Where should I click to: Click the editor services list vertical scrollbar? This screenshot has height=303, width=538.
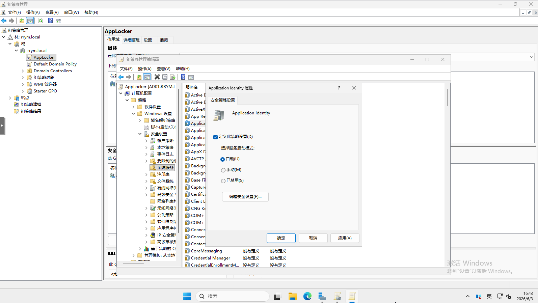(x=448, y=98)
